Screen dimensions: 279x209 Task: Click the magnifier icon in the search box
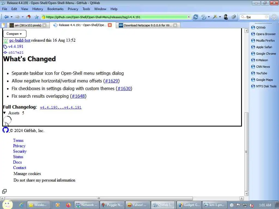pyautogui.click(x=243, y=17)
